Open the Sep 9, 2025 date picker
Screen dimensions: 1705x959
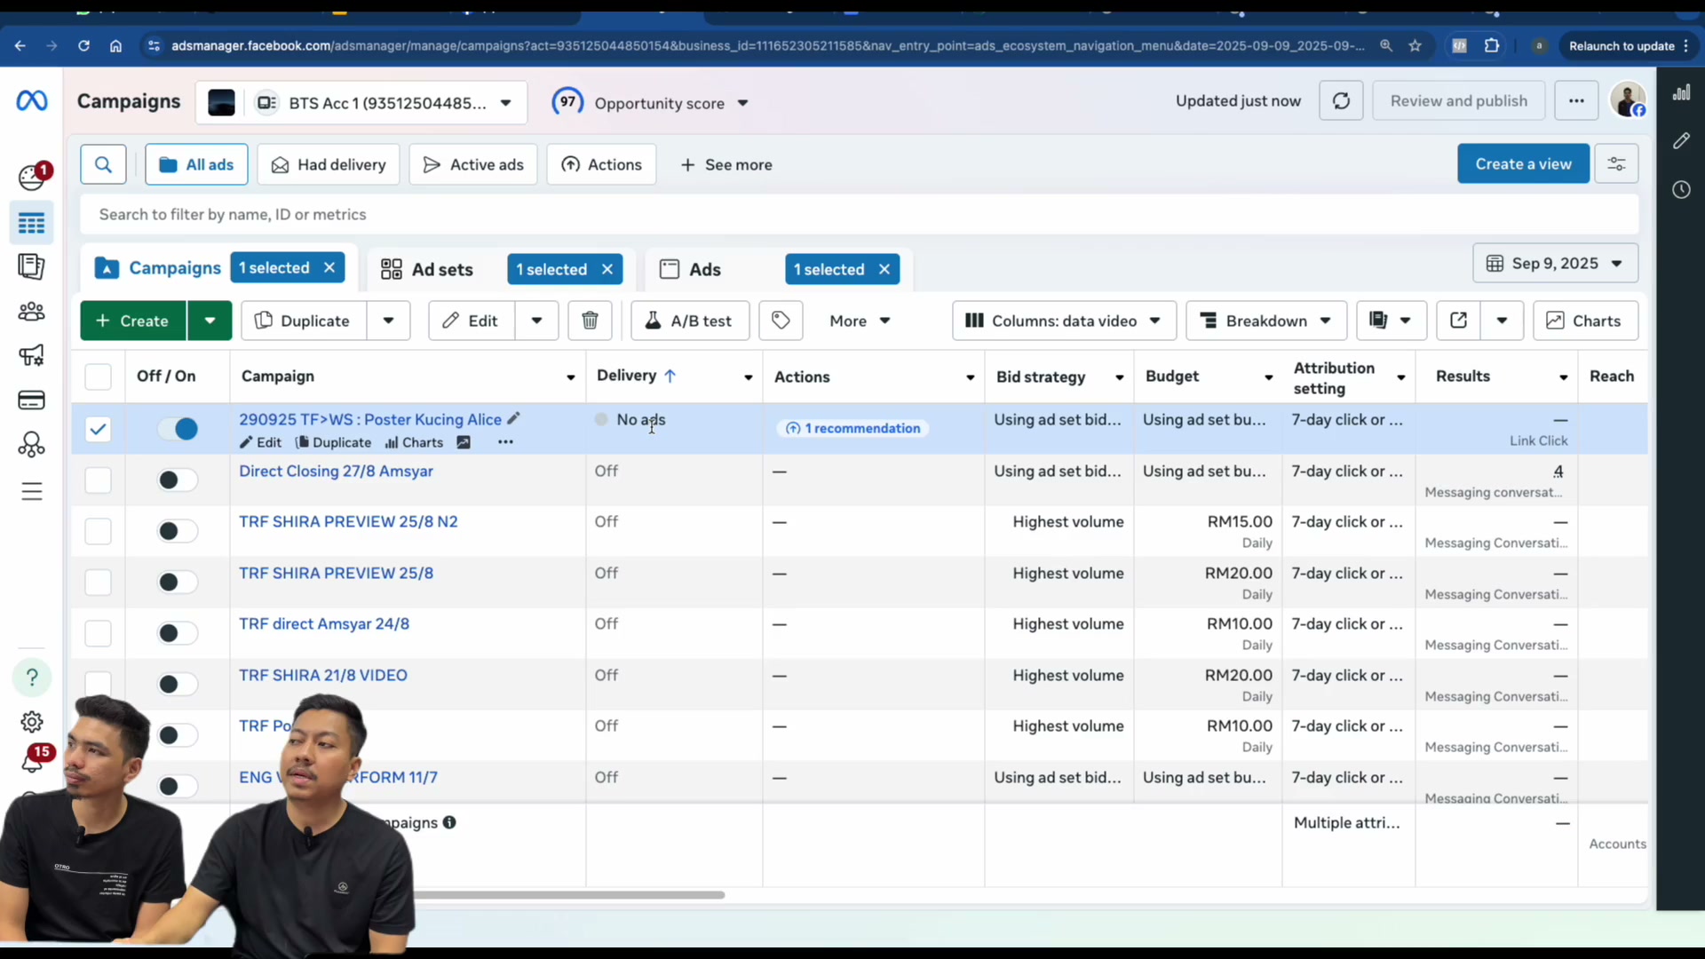1555,264
